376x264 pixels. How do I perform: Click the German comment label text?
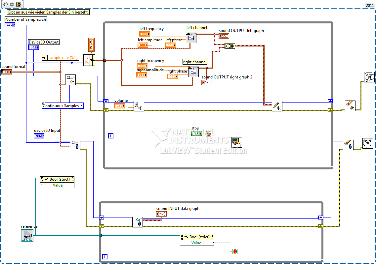pyautogui.click(x=48, y=12)
